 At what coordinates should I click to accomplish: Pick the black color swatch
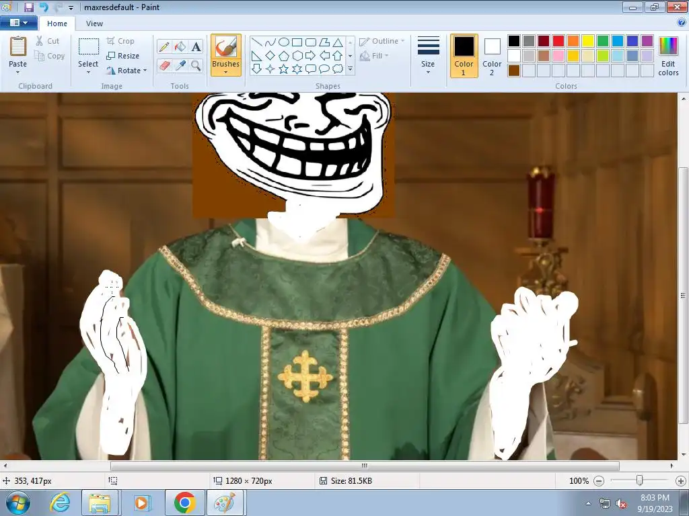point(514,41)
